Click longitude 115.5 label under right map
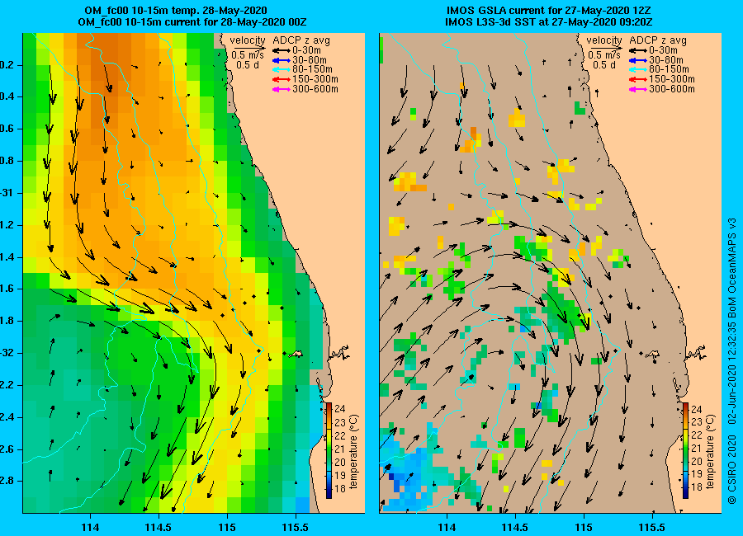 [x=651, y=528]
